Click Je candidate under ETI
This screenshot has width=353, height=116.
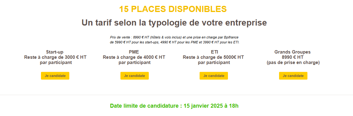(214, 76)
